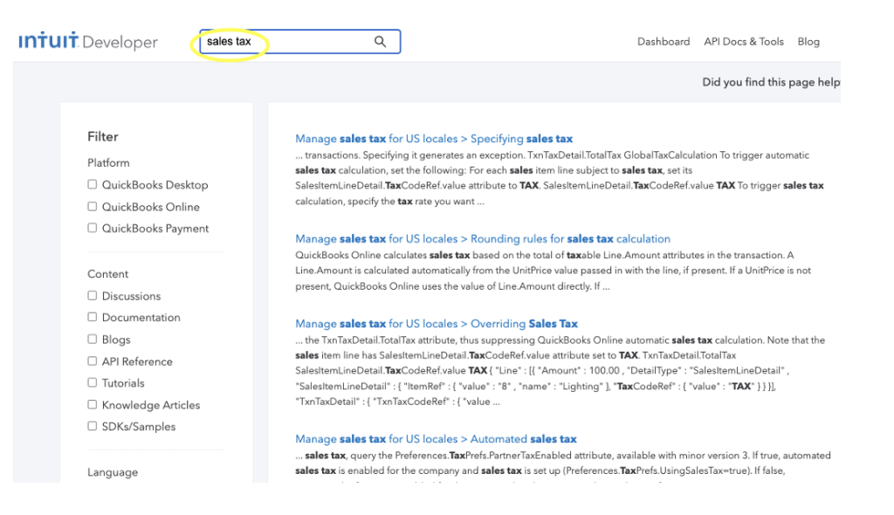Viewport: 894px width, 515px height.
Task: Filter by Knowledge Articles
Action: pos(92,404)
